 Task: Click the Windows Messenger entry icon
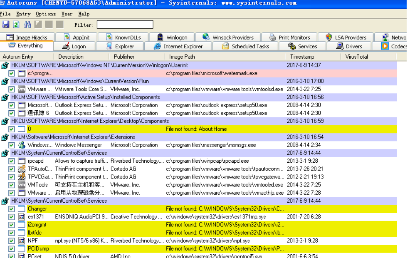[22, 145]
